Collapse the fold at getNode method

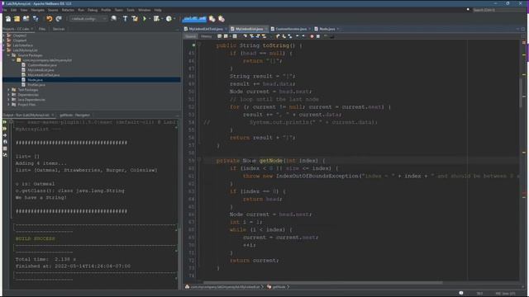point(199,160)
